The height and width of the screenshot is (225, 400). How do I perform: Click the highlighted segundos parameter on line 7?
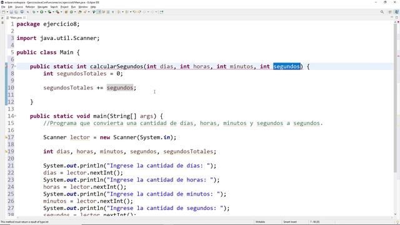coord(286,67)
